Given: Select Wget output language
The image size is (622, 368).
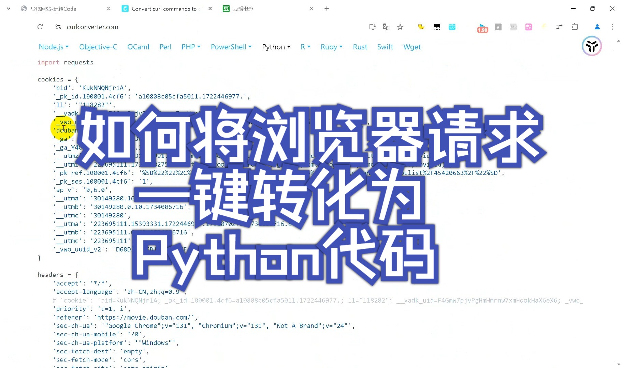Looking at the screenshot, I should [412, 47].
